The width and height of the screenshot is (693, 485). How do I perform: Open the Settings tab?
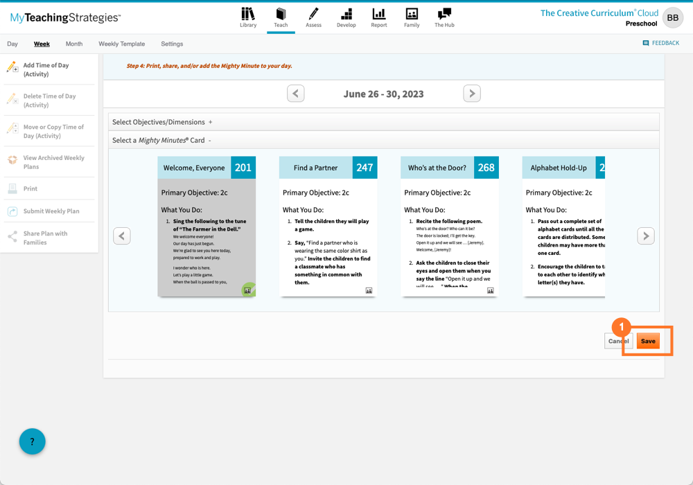(171, 43)
